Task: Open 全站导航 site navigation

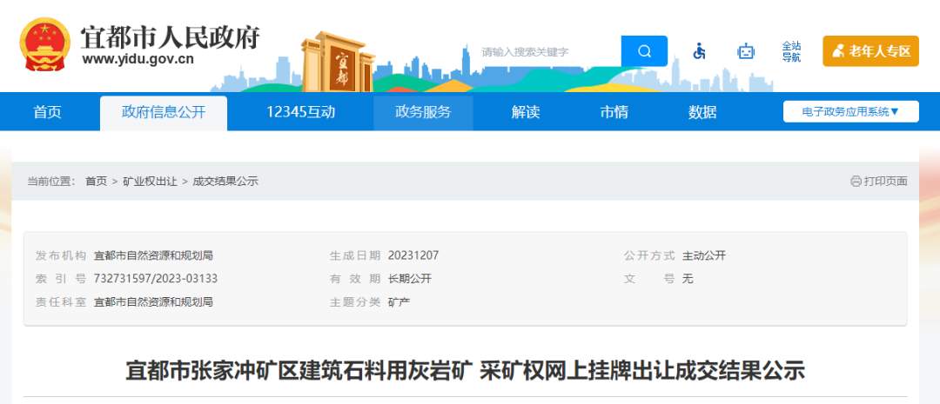Action: point(790,51)
